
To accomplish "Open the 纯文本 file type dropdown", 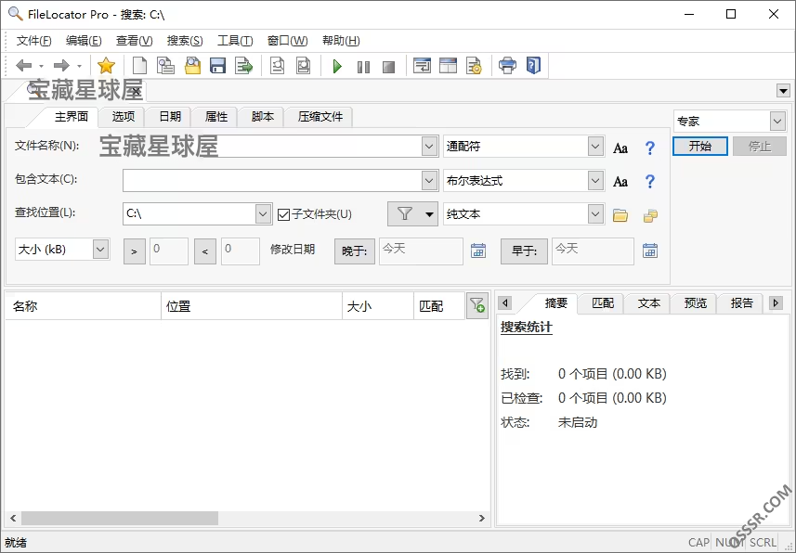I will tap(595, 213).
